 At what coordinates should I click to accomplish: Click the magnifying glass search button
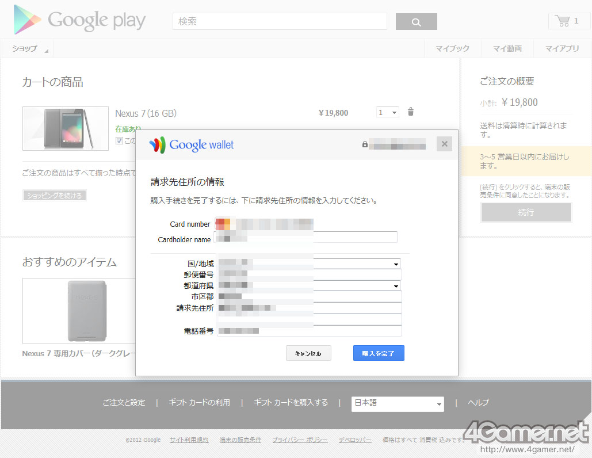click(416, 22)
